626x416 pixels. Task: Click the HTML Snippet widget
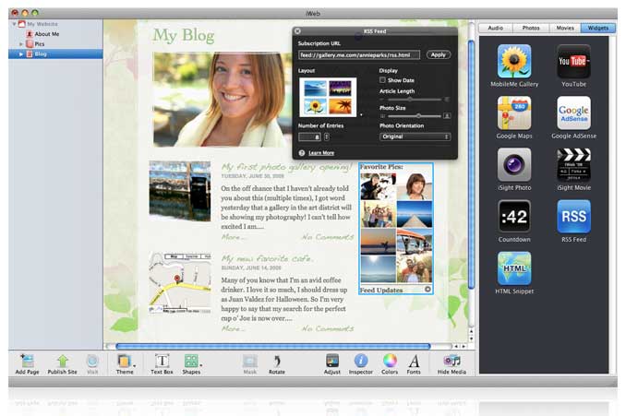pos(514,268)
